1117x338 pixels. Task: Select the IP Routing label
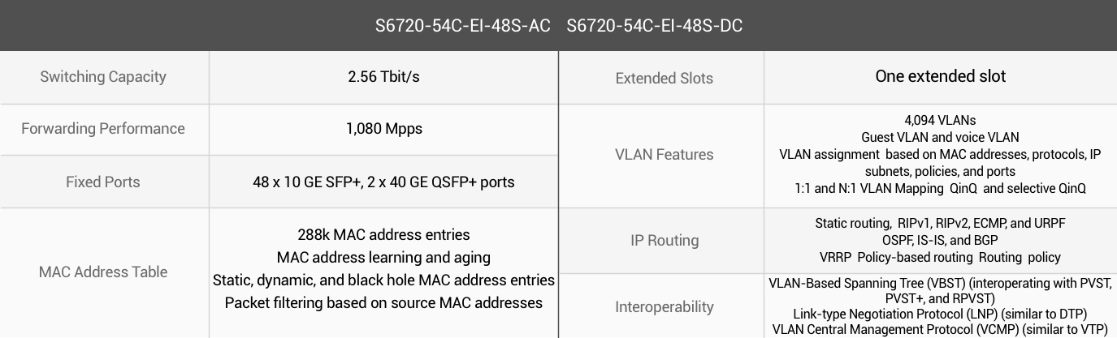[x=664, y=240]
